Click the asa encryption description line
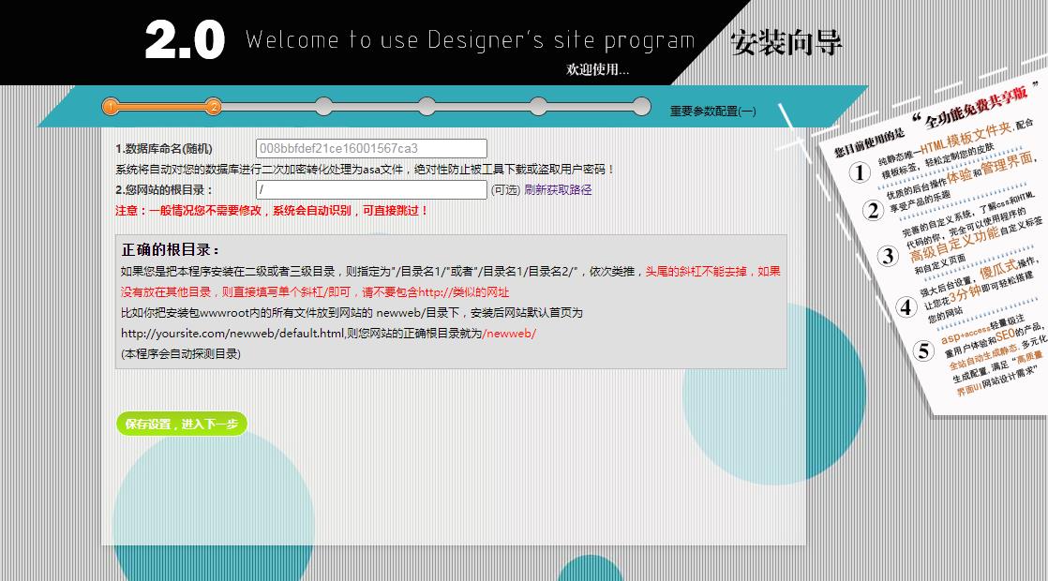 (365, 169)
